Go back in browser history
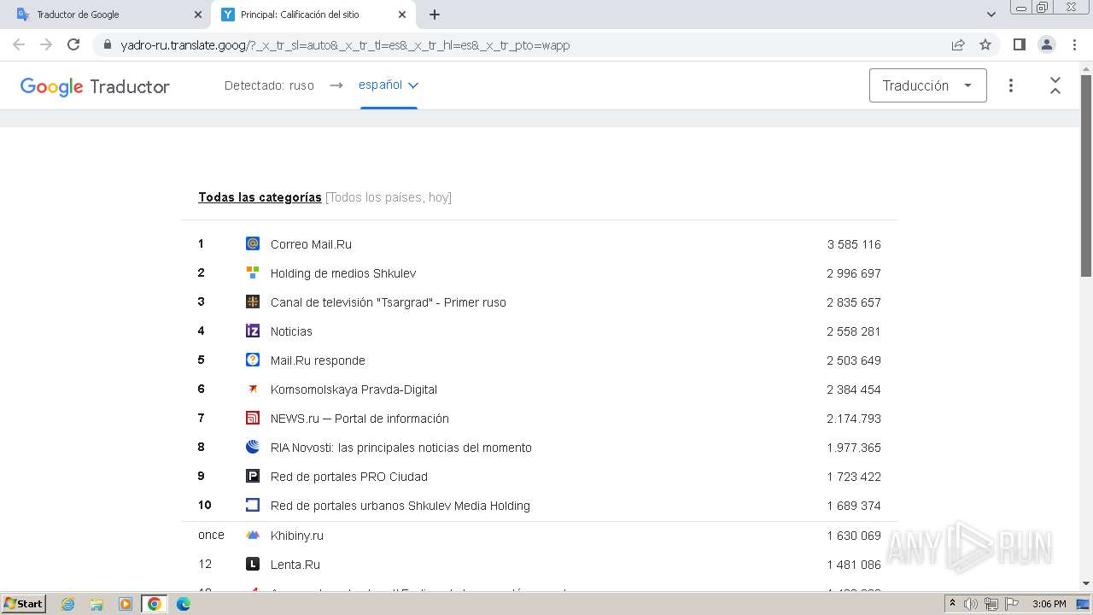Image resolution: width=1093 pixels, height=615 pixels. pyautogui.click(x=19, y=44)
